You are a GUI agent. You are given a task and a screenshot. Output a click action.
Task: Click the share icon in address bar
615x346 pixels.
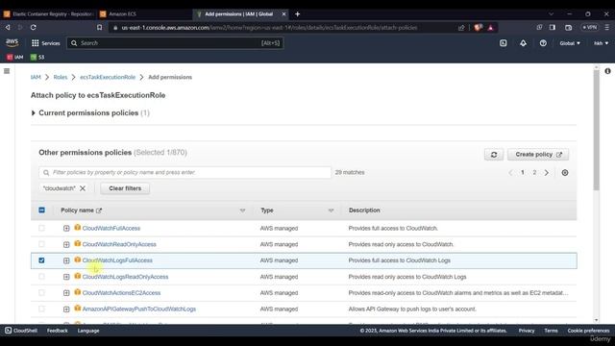click(x=461, y=28)
